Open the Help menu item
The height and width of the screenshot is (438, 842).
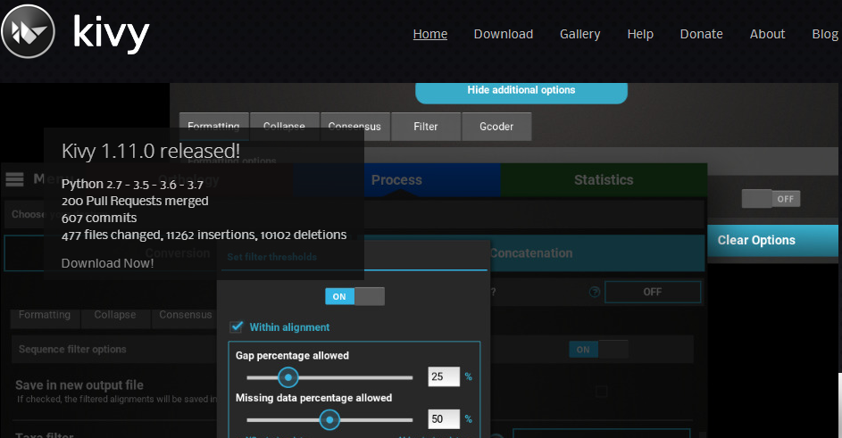click(640, 34)
